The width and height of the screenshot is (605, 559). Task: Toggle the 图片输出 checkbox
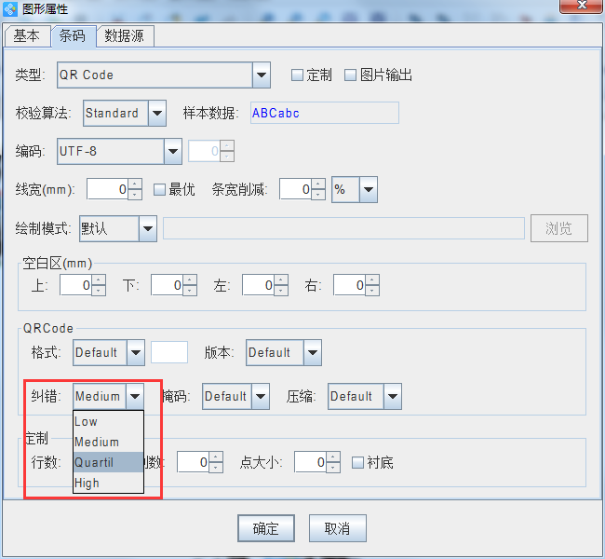point(351,75)
